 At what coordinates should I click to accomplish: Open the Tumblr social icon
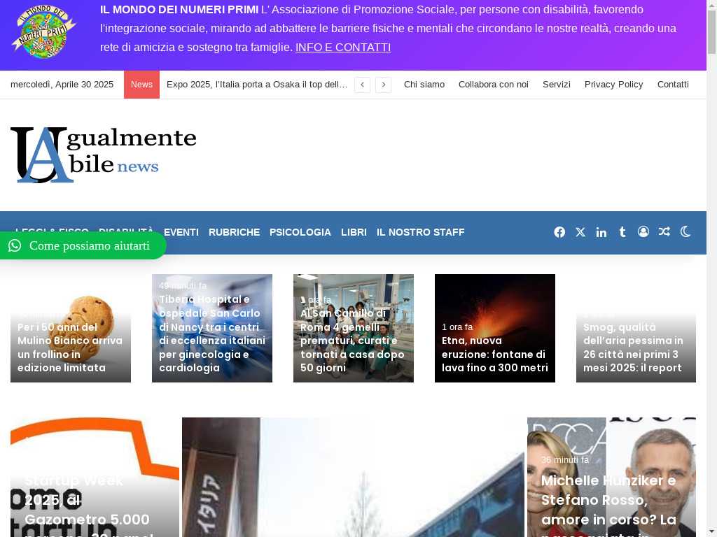[622, 232]
